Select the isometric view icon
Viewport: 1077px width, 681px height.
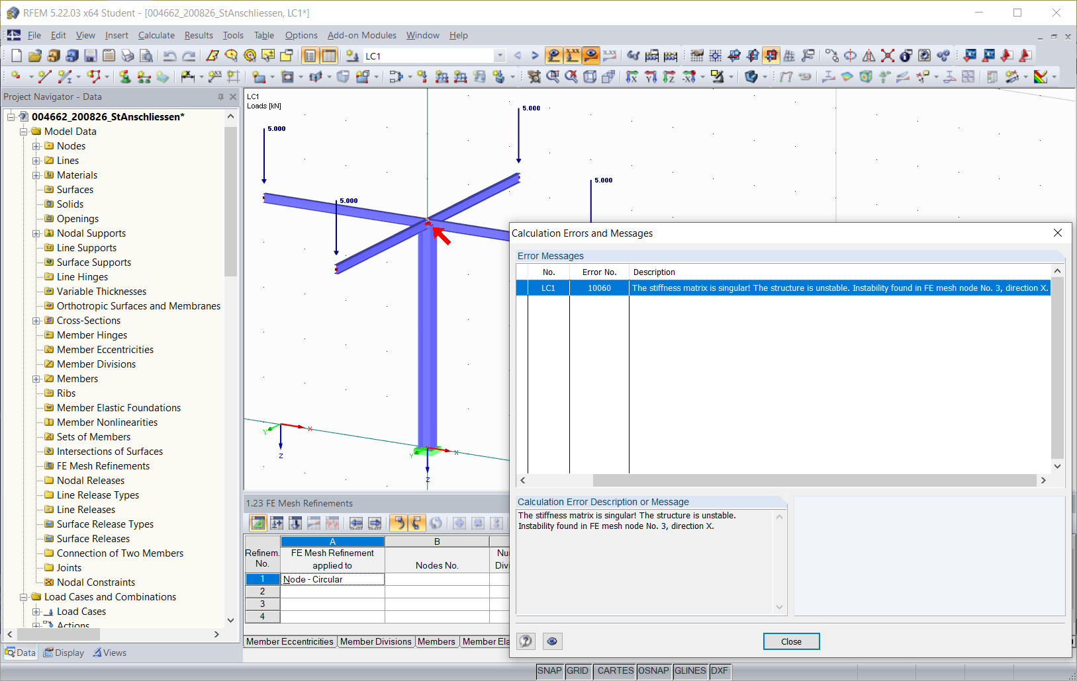(x=590, y=77)
